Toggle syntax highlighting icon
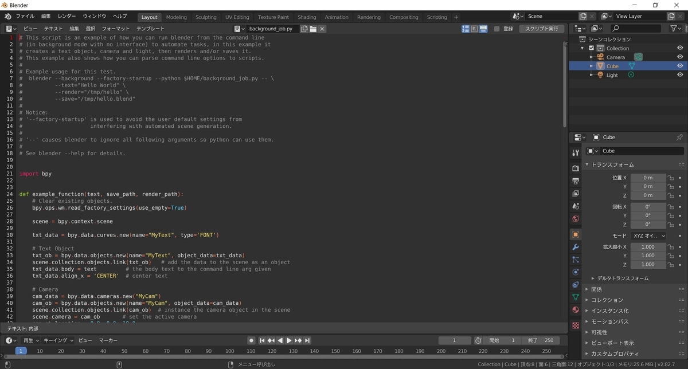688x369 pixels. pos(483,29)
